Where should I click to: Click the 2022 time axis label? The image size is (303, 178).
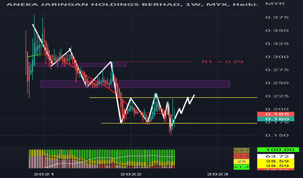pyautogui.click(x=131, y=174)
